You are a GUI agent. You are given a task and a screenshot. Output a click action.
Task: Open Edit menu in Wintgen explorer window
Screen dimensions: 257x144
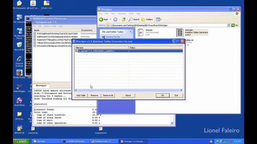[x=106, y=14]
